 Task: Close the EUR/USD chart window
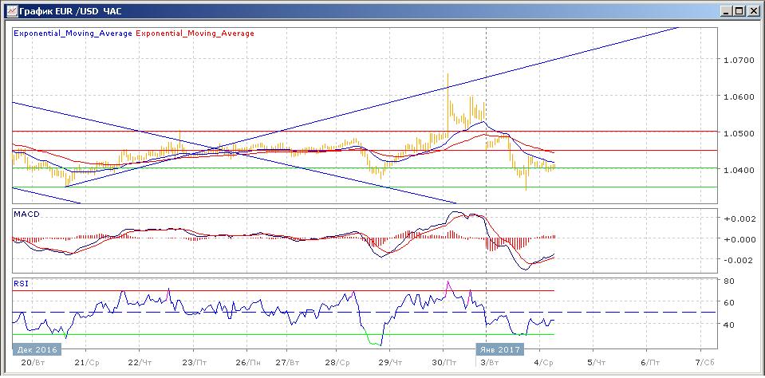[752, 11]
